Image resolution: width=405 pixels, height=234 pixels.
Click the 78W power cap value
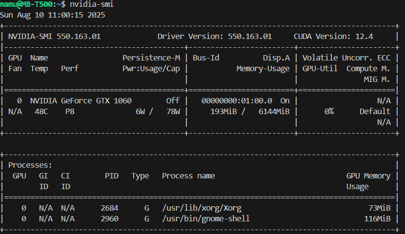click(173, 111)
